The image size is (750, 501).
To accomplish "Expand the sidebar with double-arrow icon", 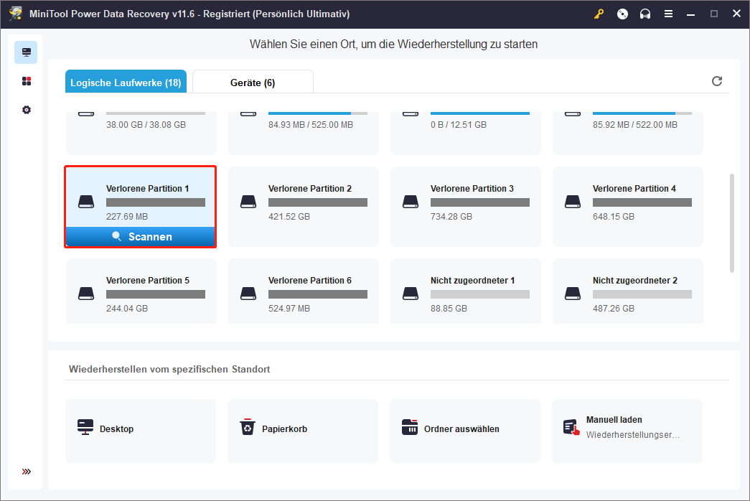I will 27,472.
